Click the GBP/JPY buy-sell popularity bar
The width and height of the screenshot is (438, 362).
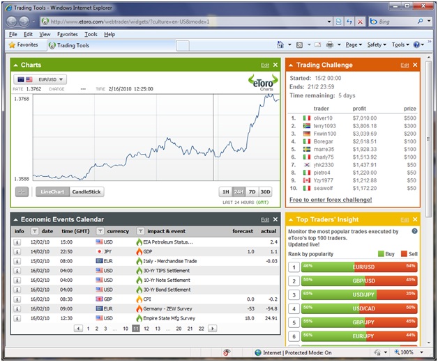tap(359, 322)
